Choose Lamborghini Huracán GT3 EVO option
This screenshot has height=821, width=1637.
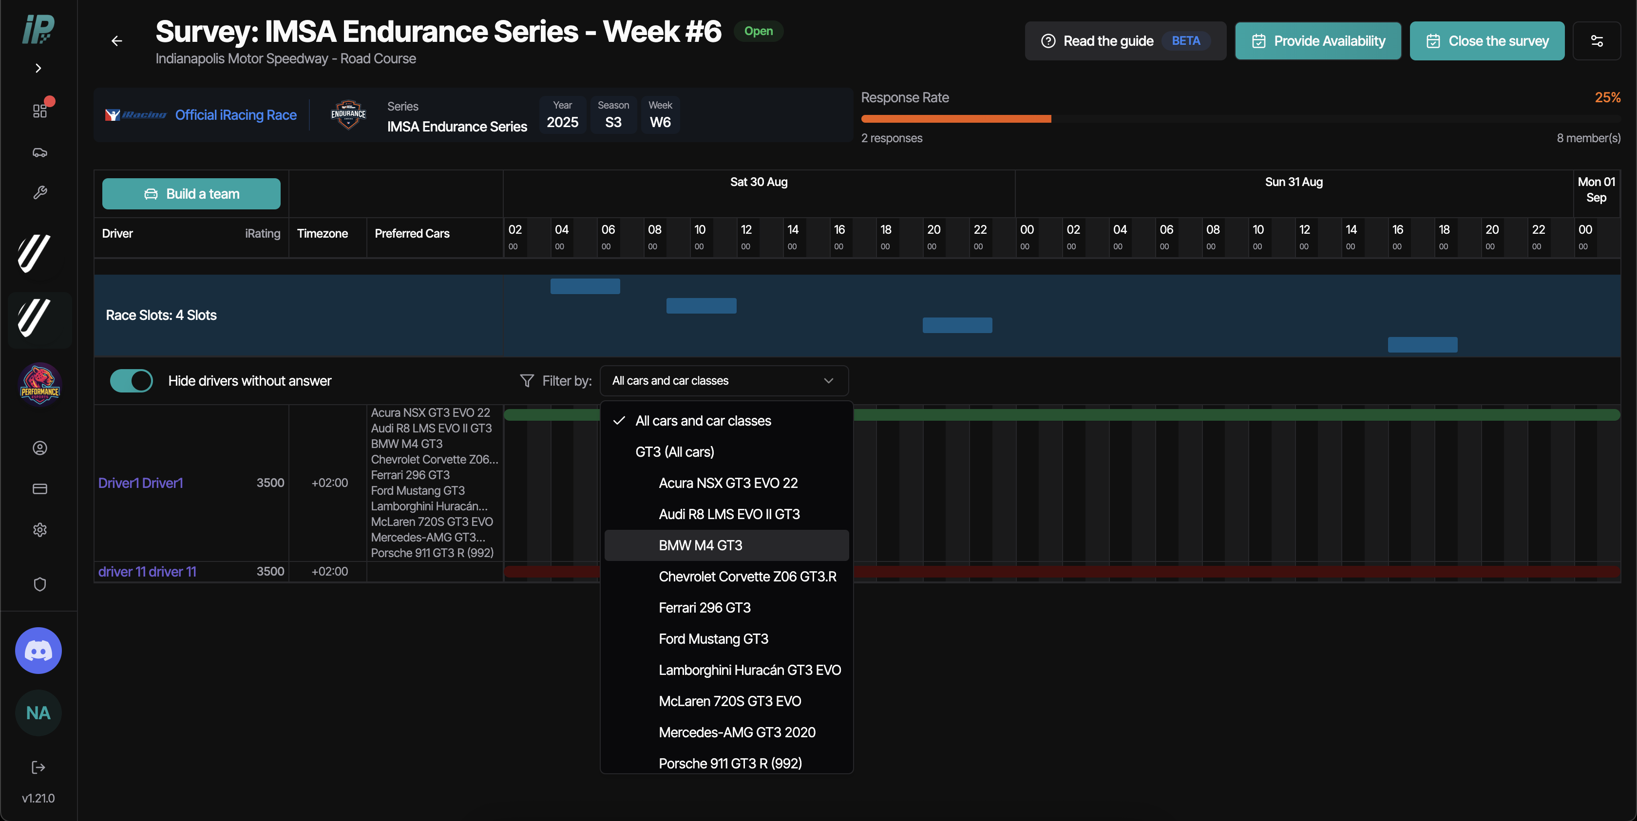tap(726, 669)
